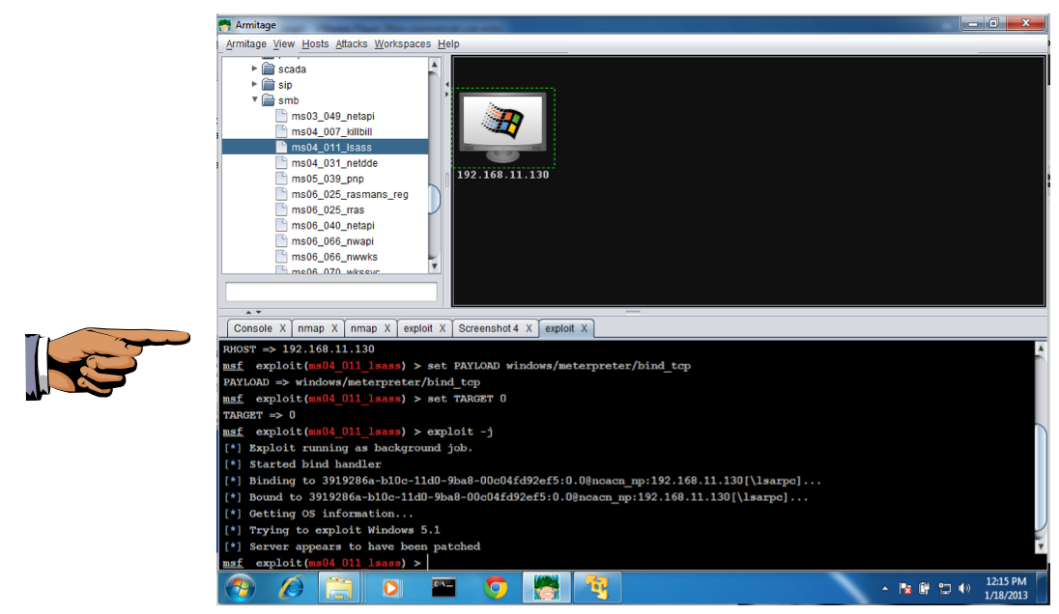Open the Windows Start menu
The width and height of the screenshot is (1059, 614).
coord(240,588)
